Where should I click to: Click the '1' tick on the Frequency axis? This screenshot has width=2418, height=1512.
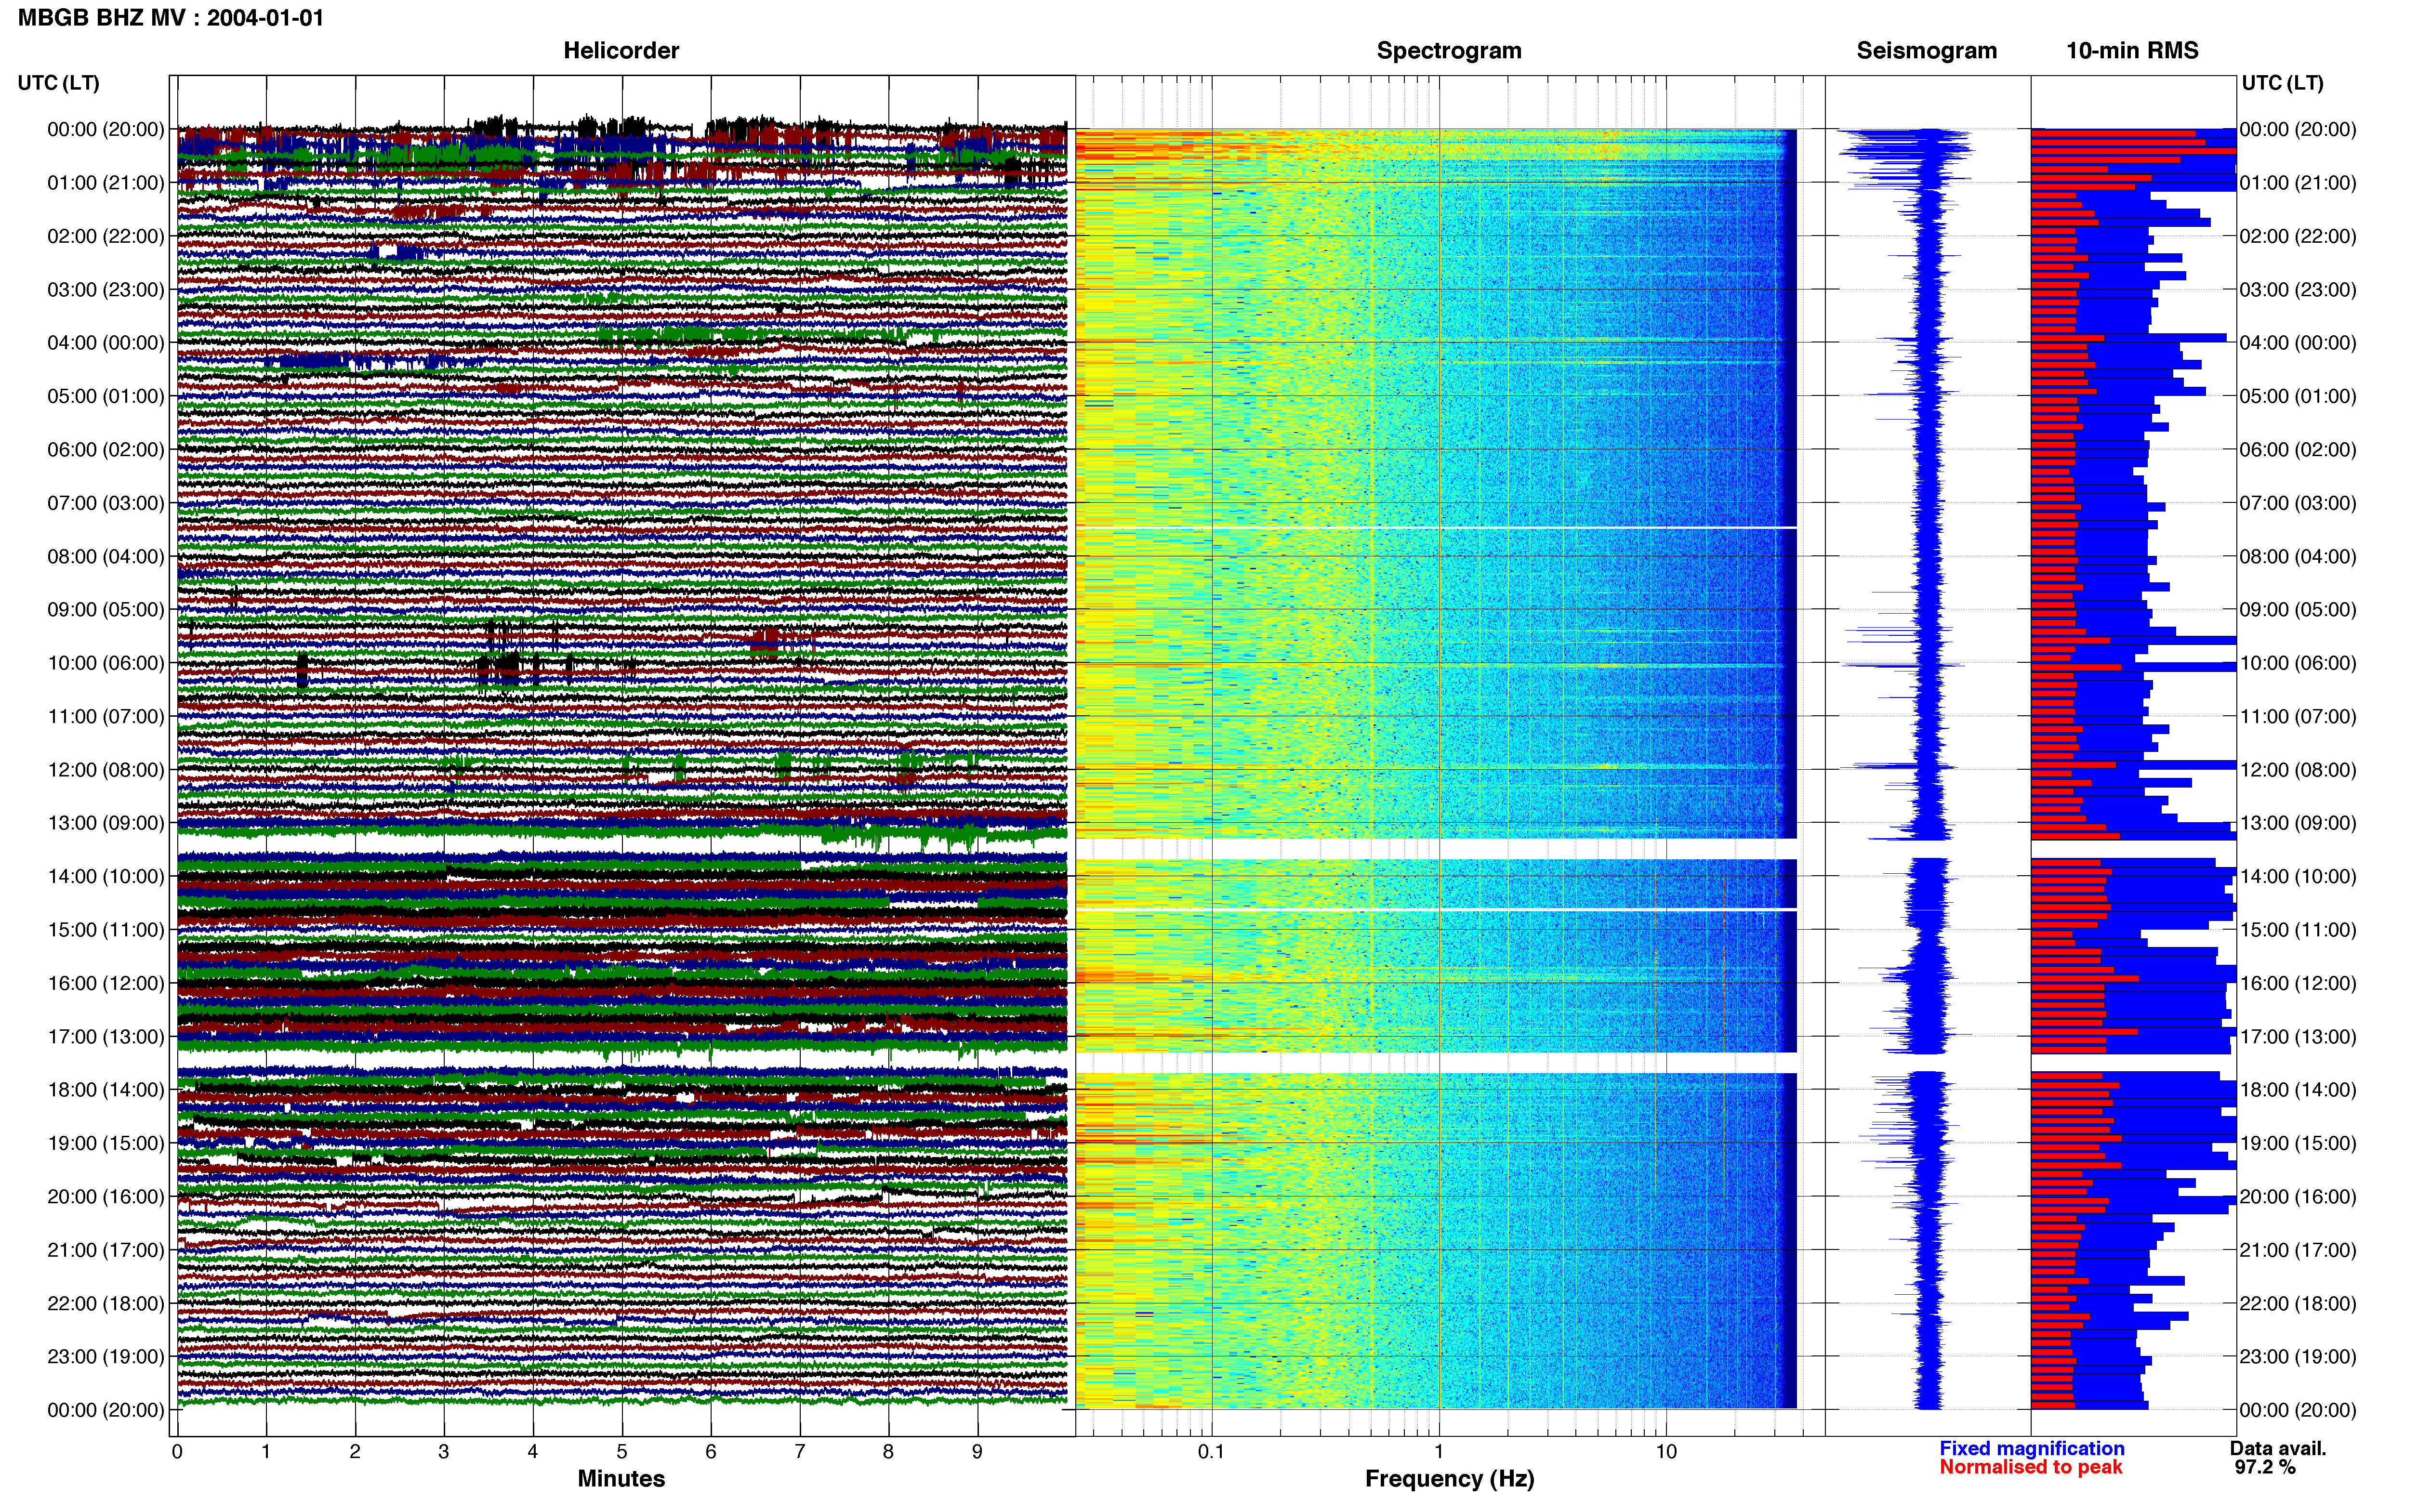coord(1439,1452)
